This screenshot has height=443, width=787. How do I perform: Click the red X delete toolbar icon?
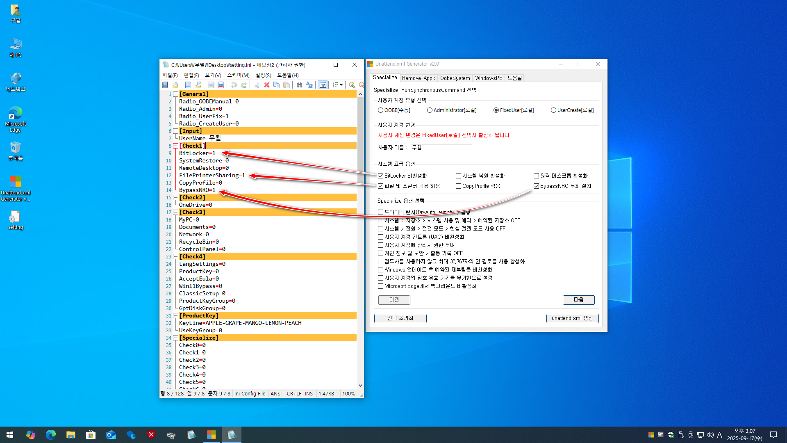coord(267,85)
